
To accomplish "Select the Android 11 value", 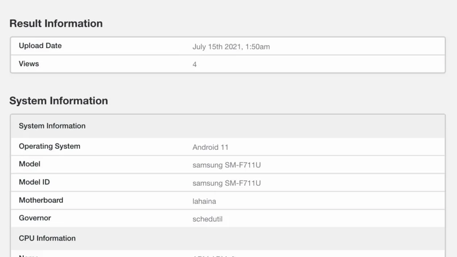I will click(x=210, y=147).
